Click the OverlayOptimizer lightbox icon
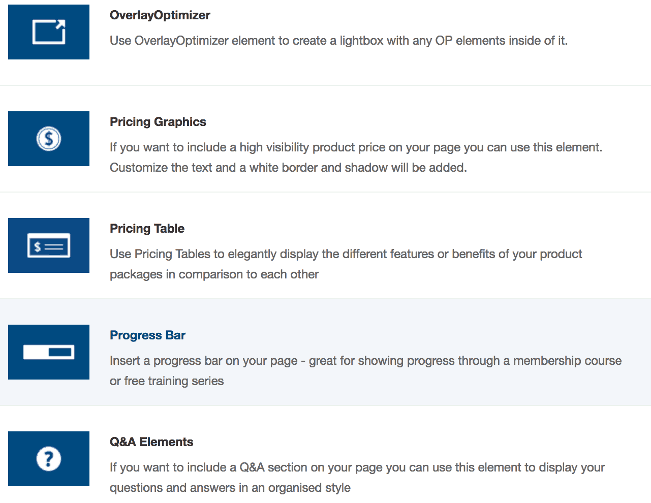651x503 pixels. coord(49,32)
